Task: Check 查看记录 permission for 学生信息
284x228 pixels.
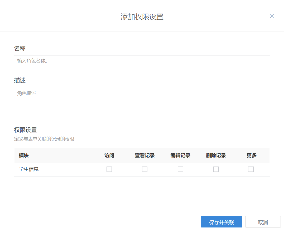Action: (145, 169)
